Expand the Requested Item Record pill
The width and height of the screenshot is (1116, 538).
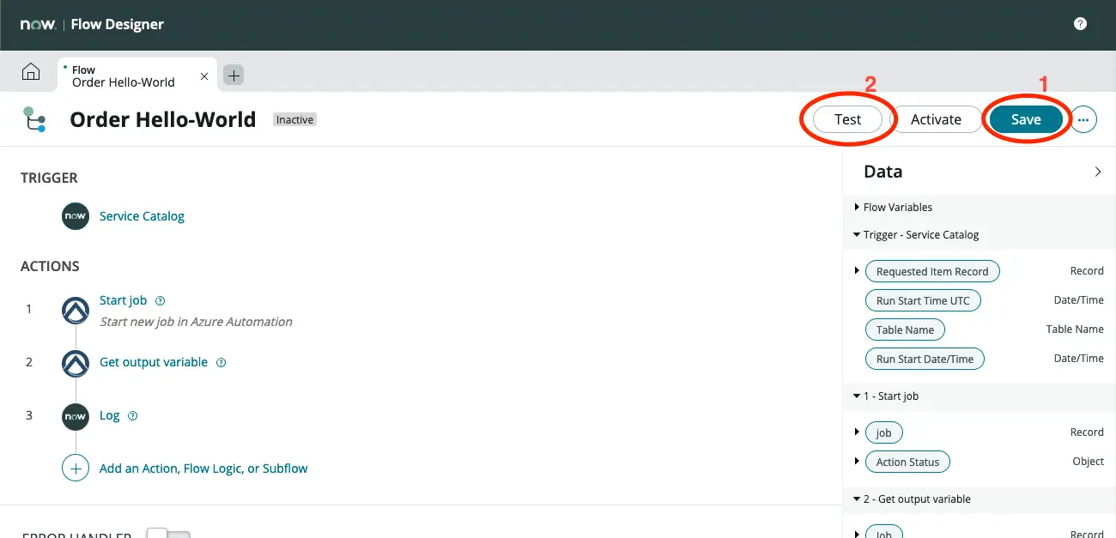(857, 271)
